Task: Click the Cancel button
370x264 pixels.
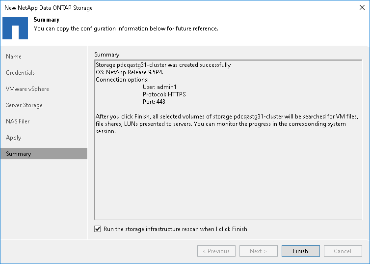Action: [343, 251]
